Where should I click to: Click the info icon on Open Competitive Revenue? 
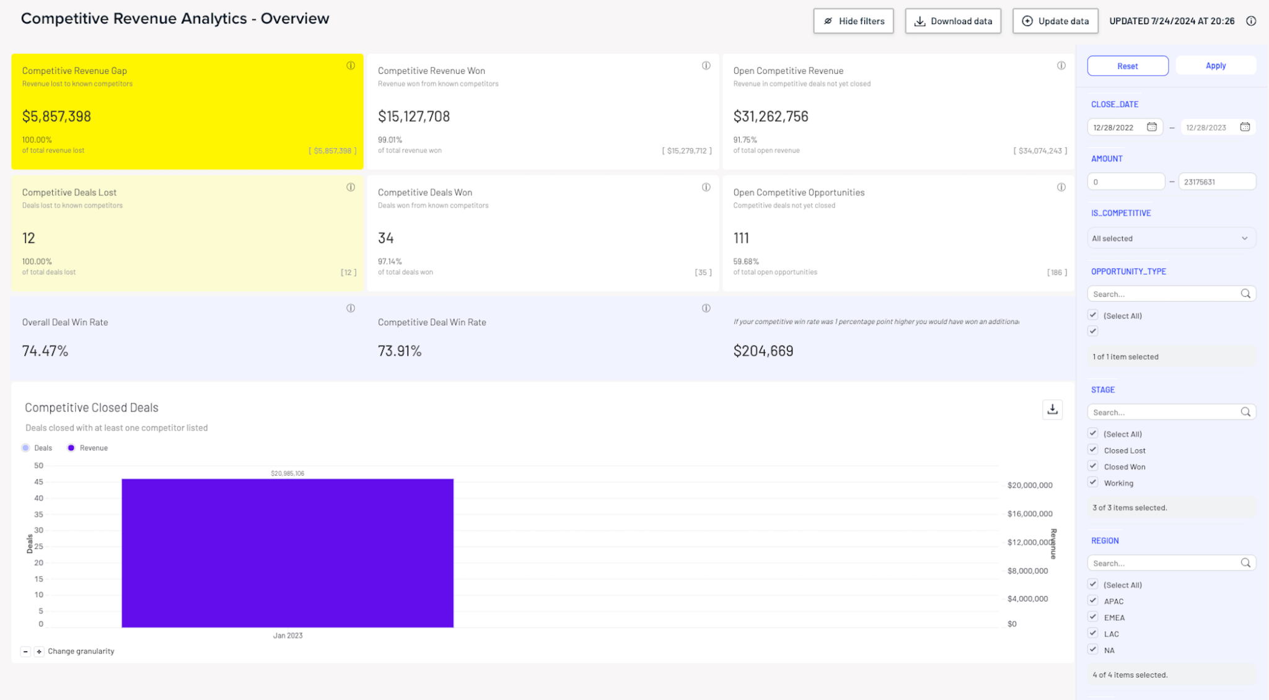[1061, 65]
